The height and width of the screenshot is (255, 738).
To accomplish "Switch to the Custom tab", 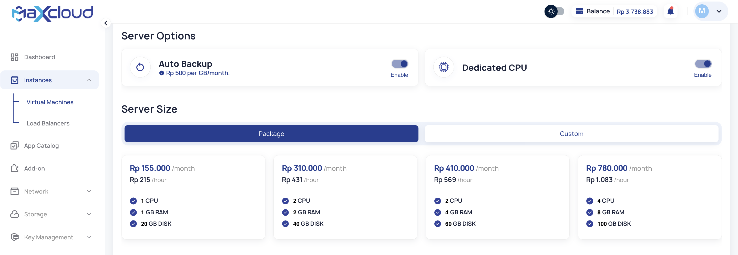I will (x=571, y=134).
